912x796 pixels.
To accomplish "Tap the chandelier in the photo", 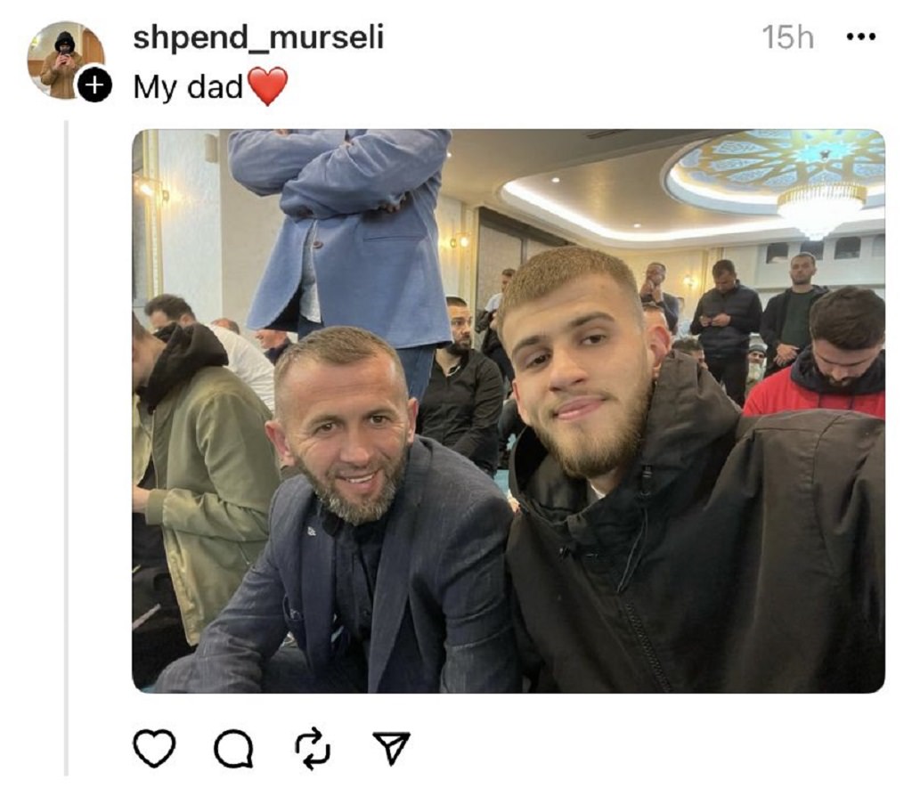I will tap(820, 207).
